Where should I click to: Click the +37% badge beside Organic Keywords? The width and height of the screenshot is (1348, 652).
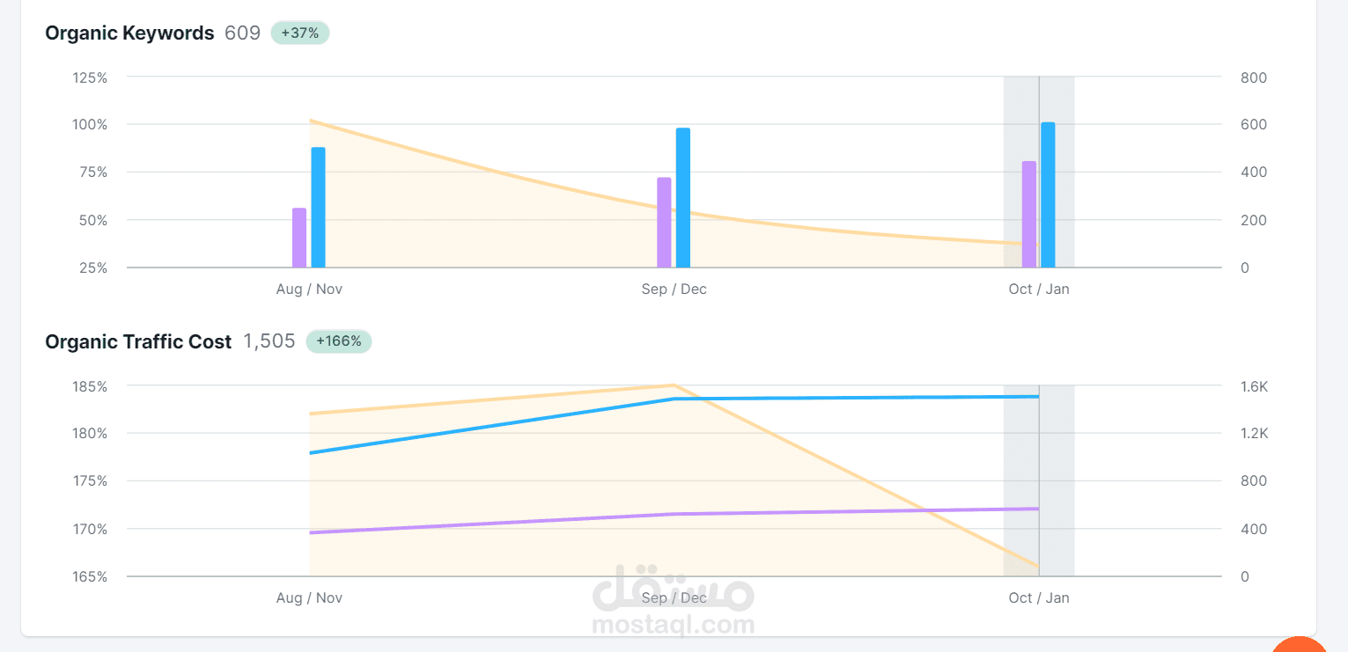click(x=300, y=33)
